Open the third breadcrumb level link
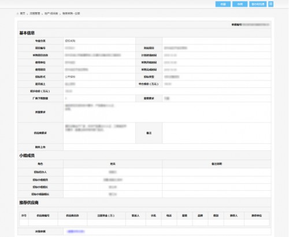 pos(51,13)
